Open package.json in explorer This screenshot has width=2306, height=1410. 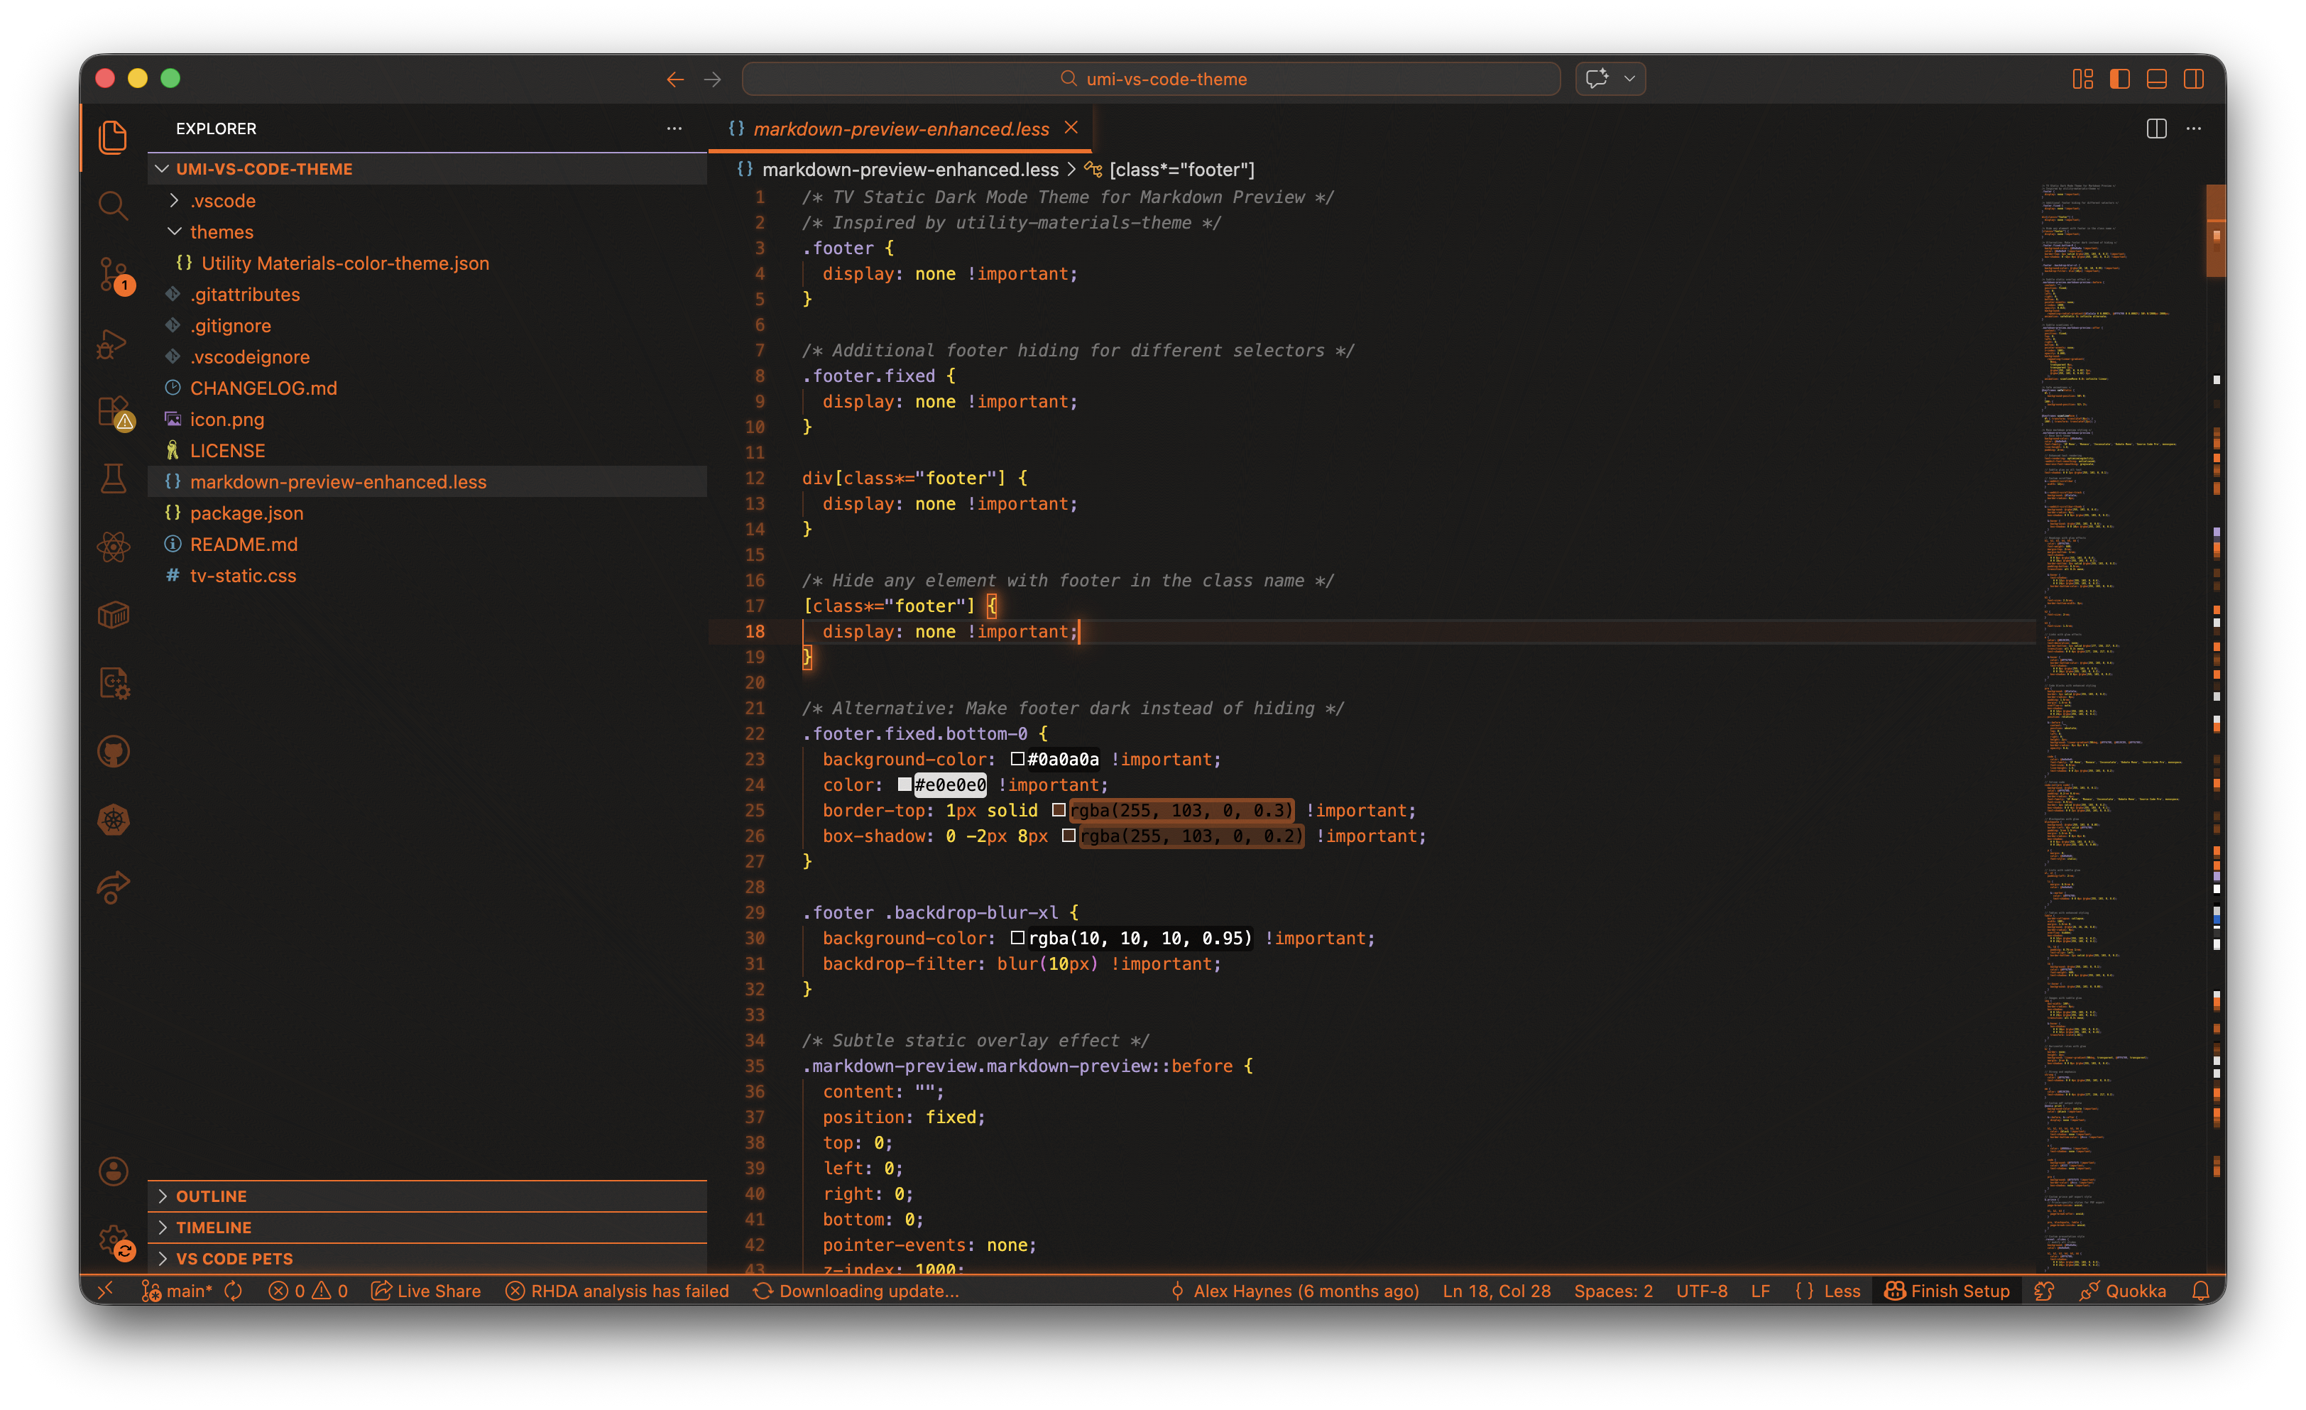427,513
